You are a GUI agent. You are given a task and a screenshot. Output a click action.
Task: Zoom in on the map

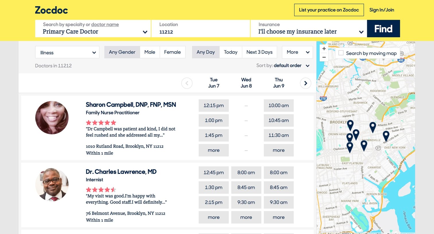pos(324,49)
